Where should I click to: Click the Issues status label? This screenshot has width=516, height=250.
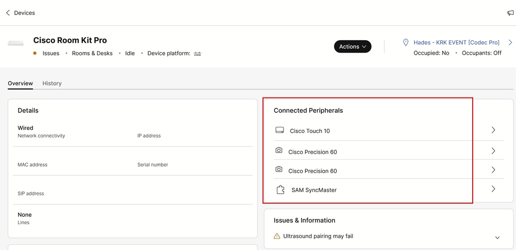pos(51,53)
